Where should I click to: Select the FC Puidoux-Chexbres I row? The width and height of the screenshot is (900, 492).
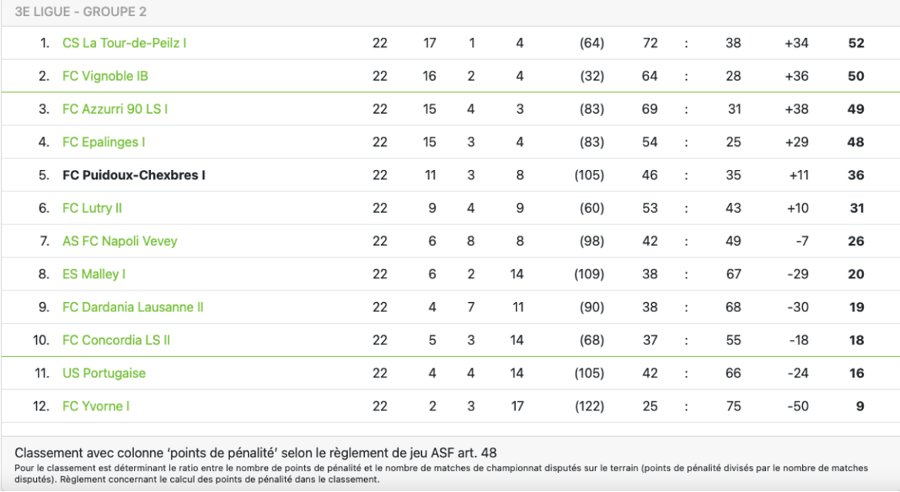450,175
